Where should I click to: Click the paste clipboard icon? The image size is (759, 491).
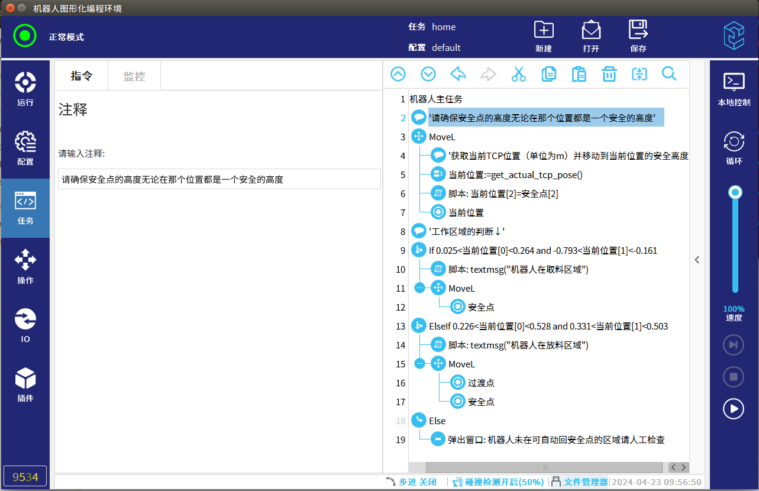579,74
